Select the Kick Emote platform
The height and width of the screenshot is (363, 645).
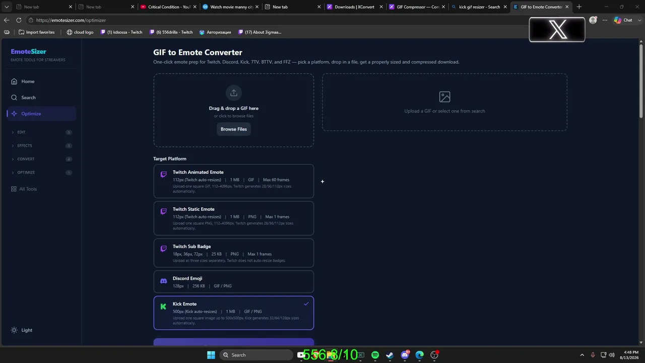pyautogui.click(x=233, y=313)
